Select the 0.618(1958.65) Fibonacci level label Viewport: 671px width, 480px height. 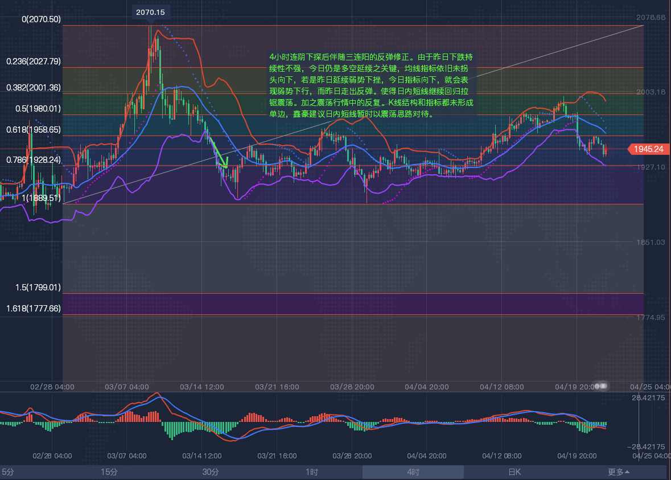point(33,130)
